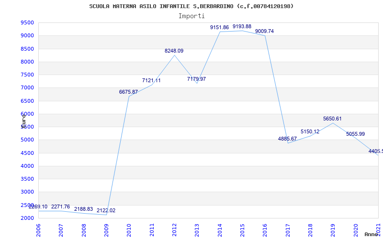Click the y-axis value 8000
Screen dimensions: 383x239
coord(27,62)
